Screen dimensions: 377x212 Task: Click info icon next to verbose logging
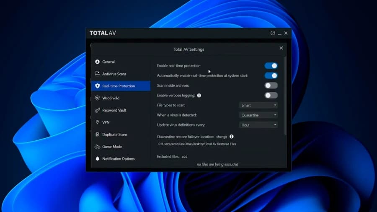(199, 96)
